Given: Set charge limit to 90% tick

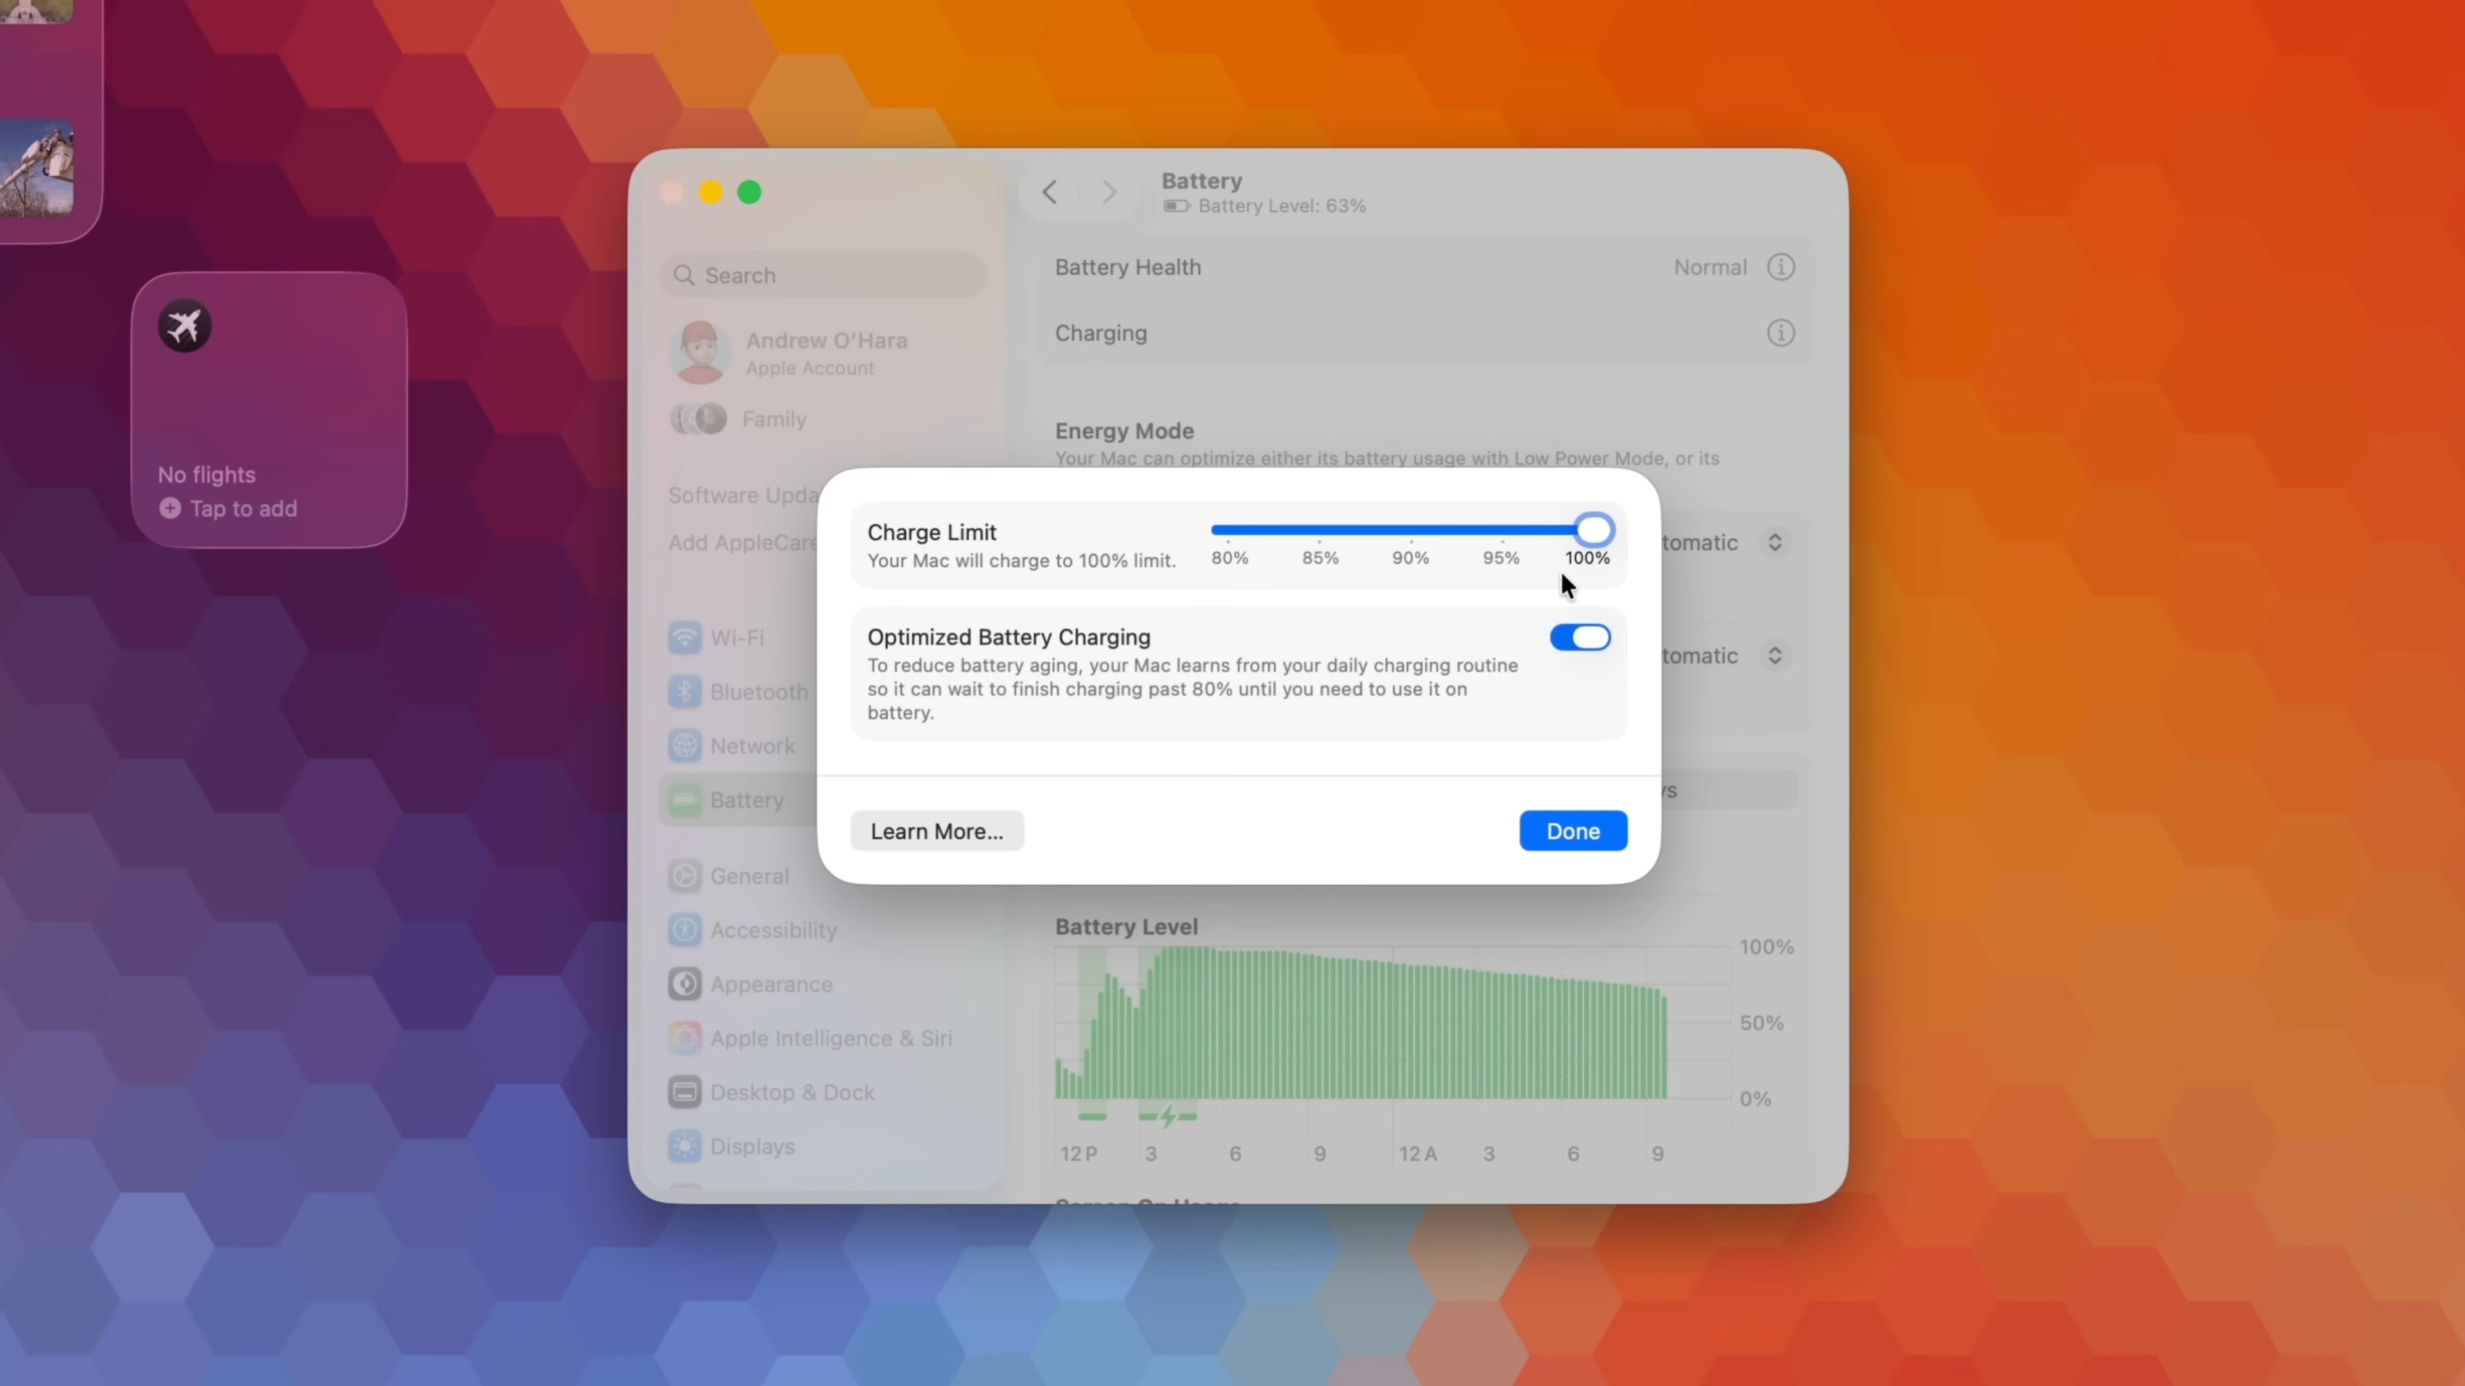Looking at the screenshot, I should click(x=1410, y=557).
